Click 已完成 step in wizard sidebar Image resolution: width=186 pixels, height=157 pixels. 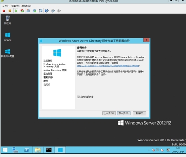coord(47,85)
